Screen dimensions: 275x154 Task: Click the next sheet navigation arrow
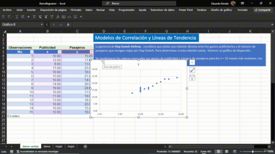click(x=12, y=146)
